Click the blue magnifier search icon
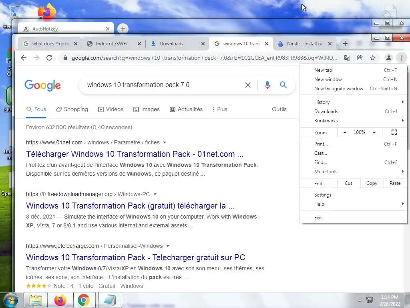 283,85
